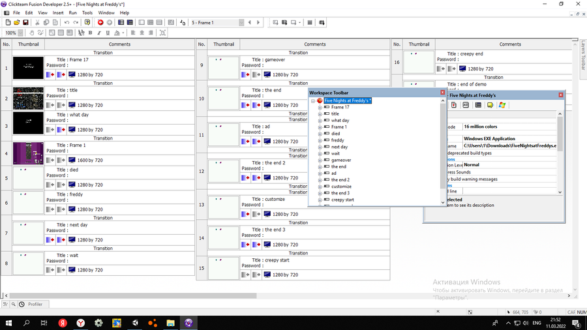Open the Layers Toolbar side tab
Viewport: 587px width, 330px height.
[x=583, y=55]
